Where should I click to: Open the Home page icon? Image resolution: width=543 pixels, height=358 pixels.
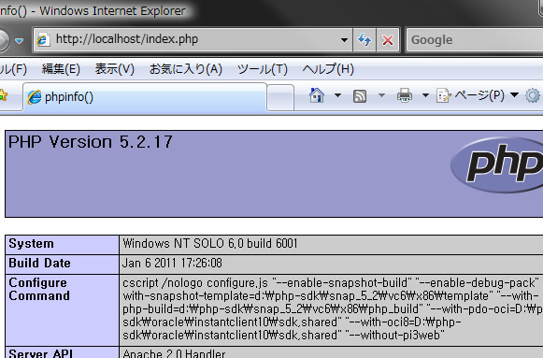tap(317, 95)
